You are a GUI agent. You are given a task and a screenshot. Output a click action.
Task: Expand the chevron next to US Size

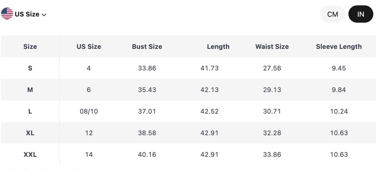[x=44, y=15]
